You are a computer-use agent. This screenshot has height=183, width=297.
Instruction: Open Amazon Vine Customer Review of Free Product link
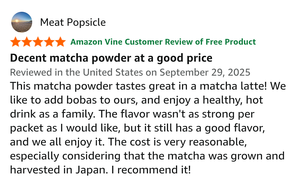click(163, 42)
